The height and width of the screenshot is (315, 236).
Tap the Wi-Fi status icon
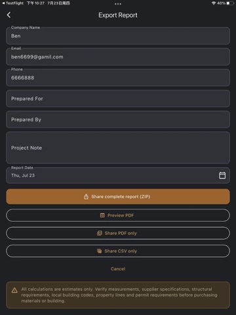coord(214,3)
